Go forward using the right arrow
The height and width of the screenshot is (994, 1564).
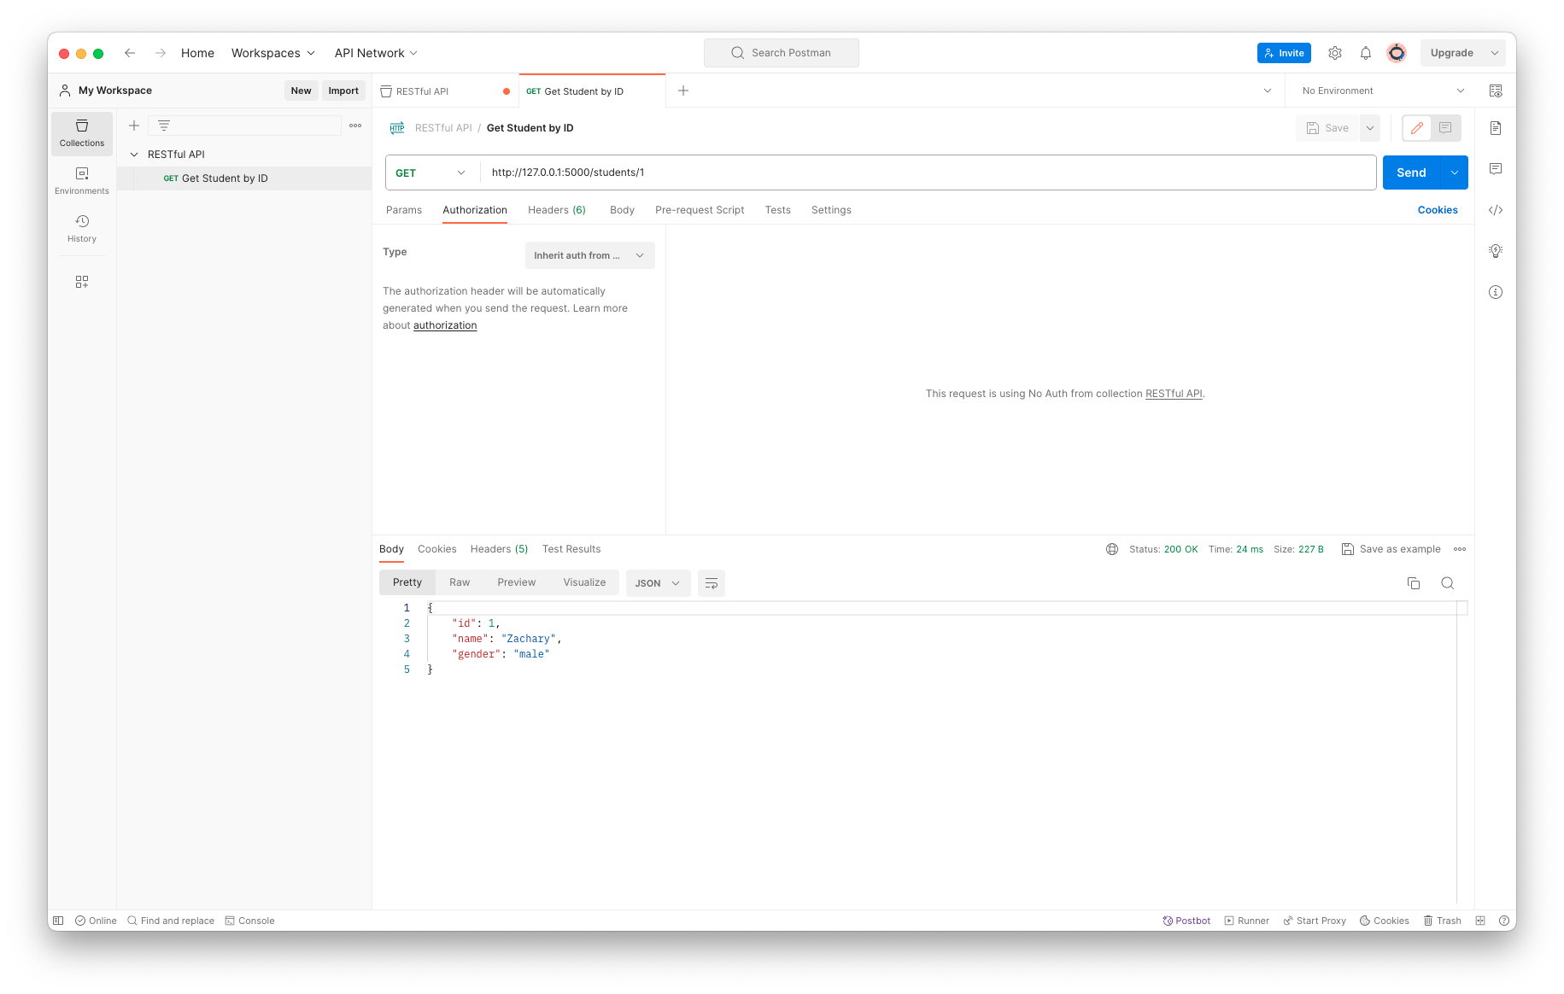point(161,53)
